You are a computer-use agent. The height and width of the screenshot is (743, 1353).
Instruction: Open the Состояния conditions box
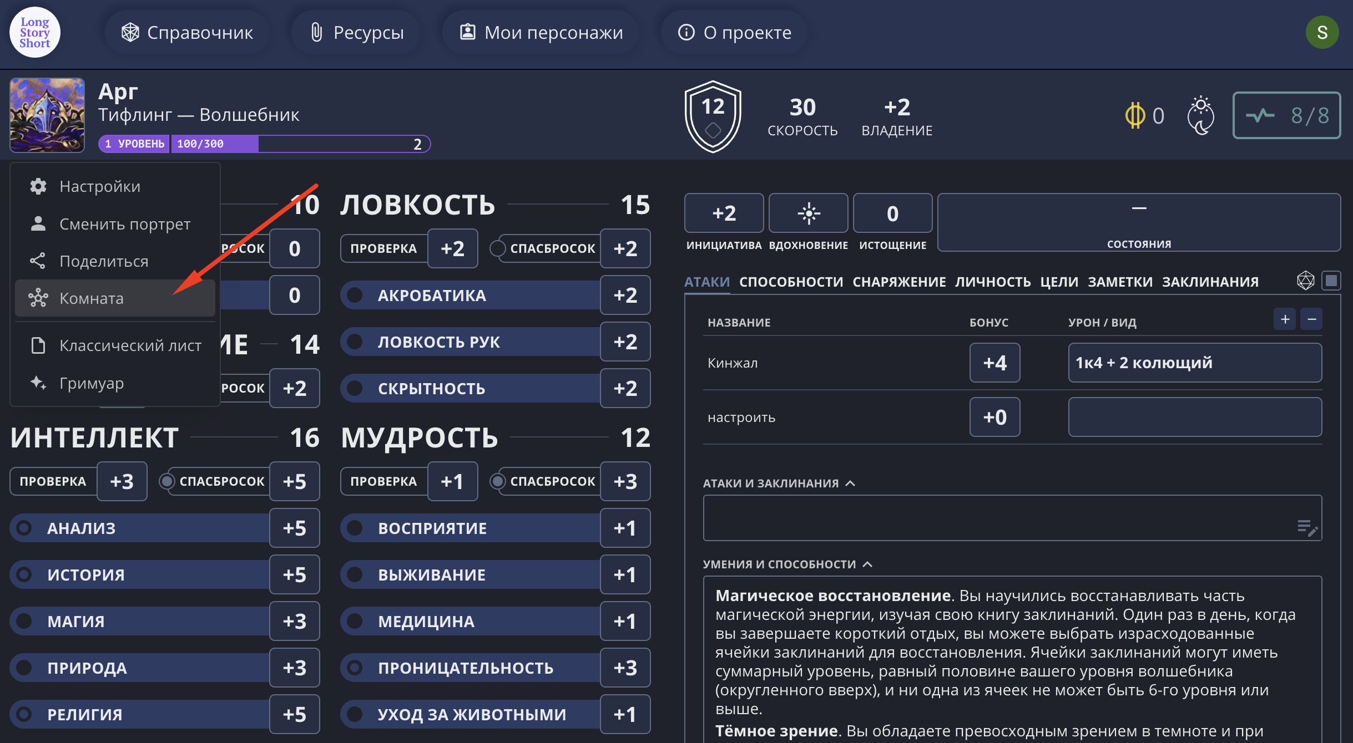click(x=1139, y=222)
